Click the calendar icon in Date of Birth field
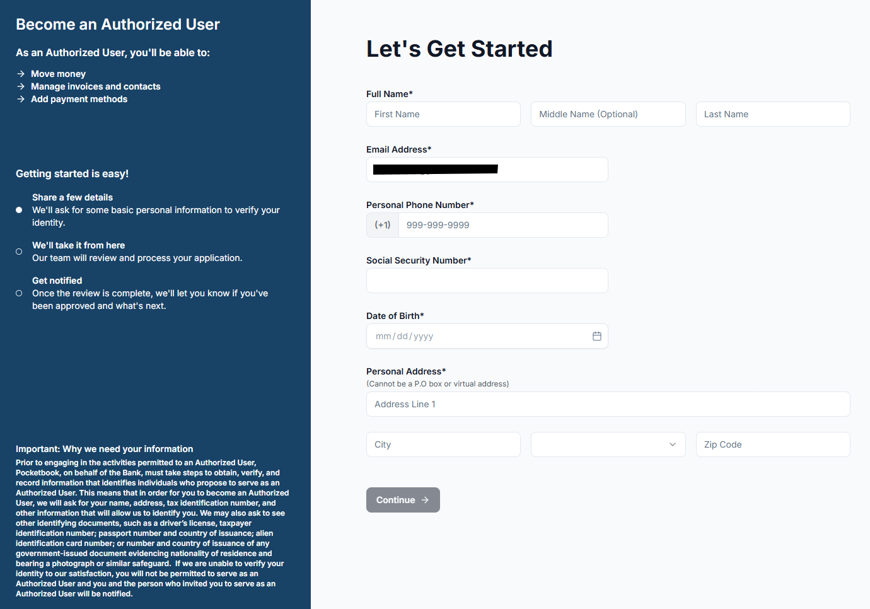 pyautogui.click(x=597, y=336)
